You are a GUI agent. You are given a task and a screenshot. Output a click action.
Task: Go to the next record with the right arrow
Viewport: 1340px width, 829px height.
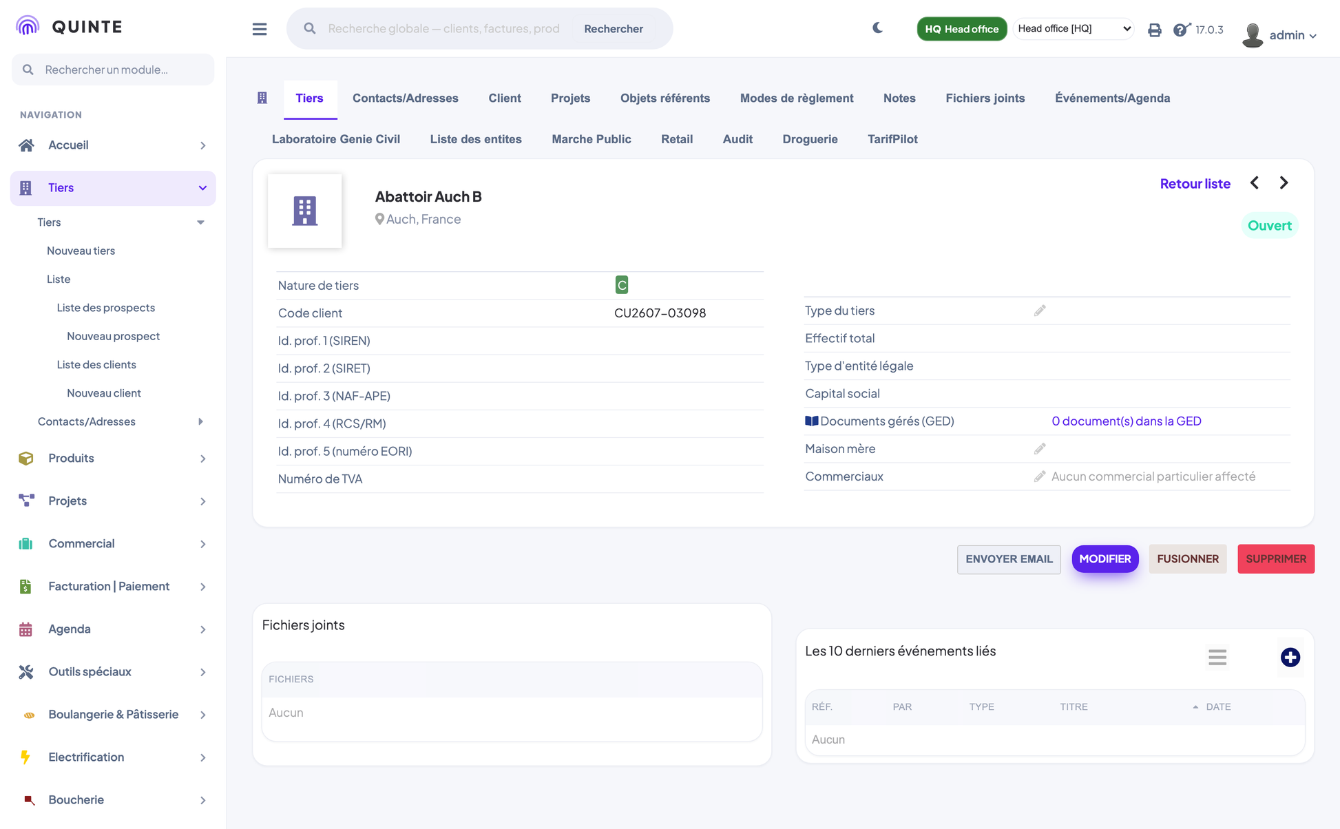click(x=1284, y=183)
